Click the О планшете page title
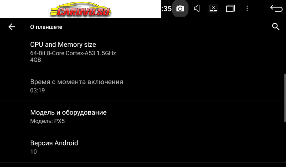 [46, 27]
